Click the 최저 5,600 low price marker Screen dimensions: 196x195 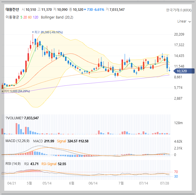coord(16,91)
